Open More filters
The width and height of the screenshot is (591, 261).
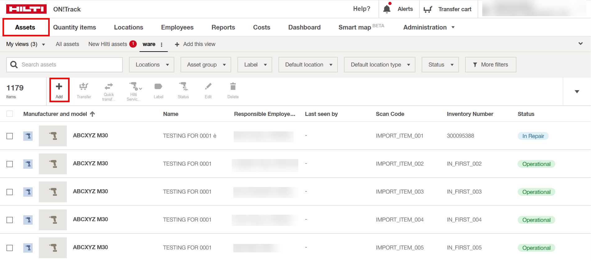tap(491, 65)
